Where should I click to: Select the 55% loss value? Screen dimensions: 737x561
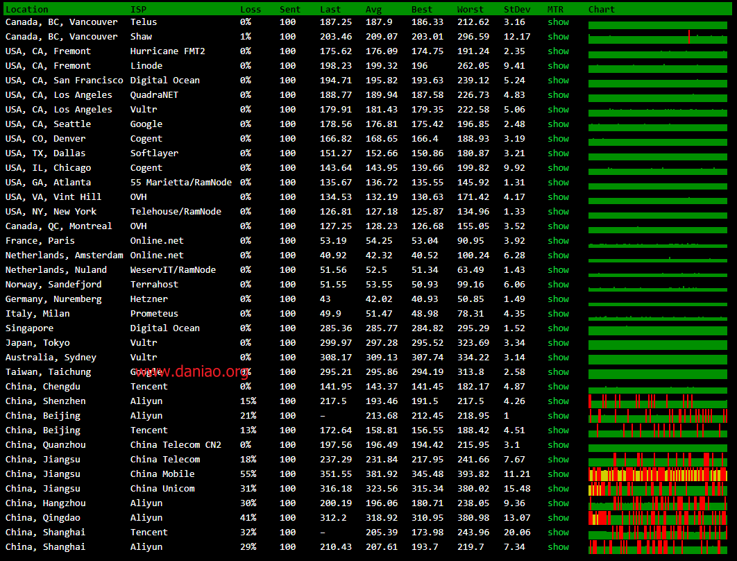[248, 474]
